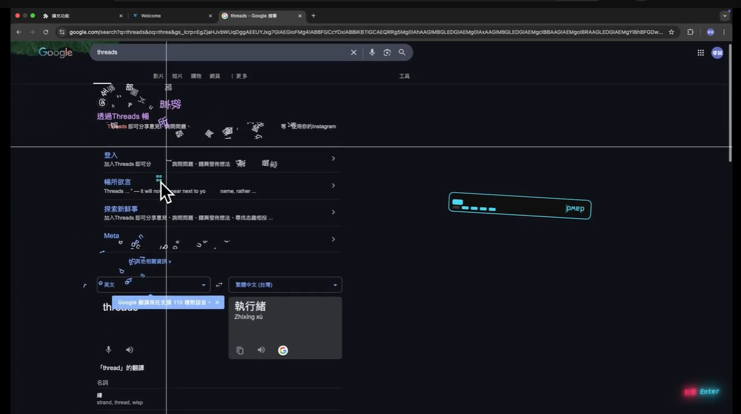
Task: Dismiss the 110 new languages tooltip
Action: pyautogui.click(x=217, y=303)
